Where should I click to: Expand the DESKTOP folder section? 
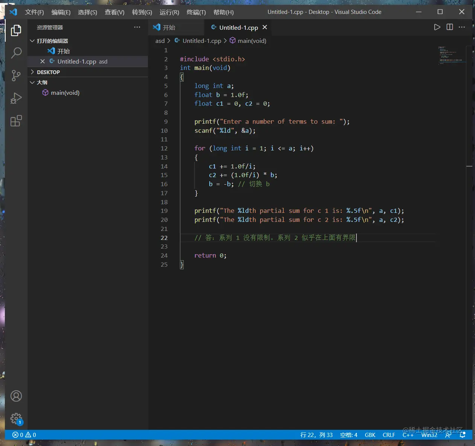coord(48,72)
